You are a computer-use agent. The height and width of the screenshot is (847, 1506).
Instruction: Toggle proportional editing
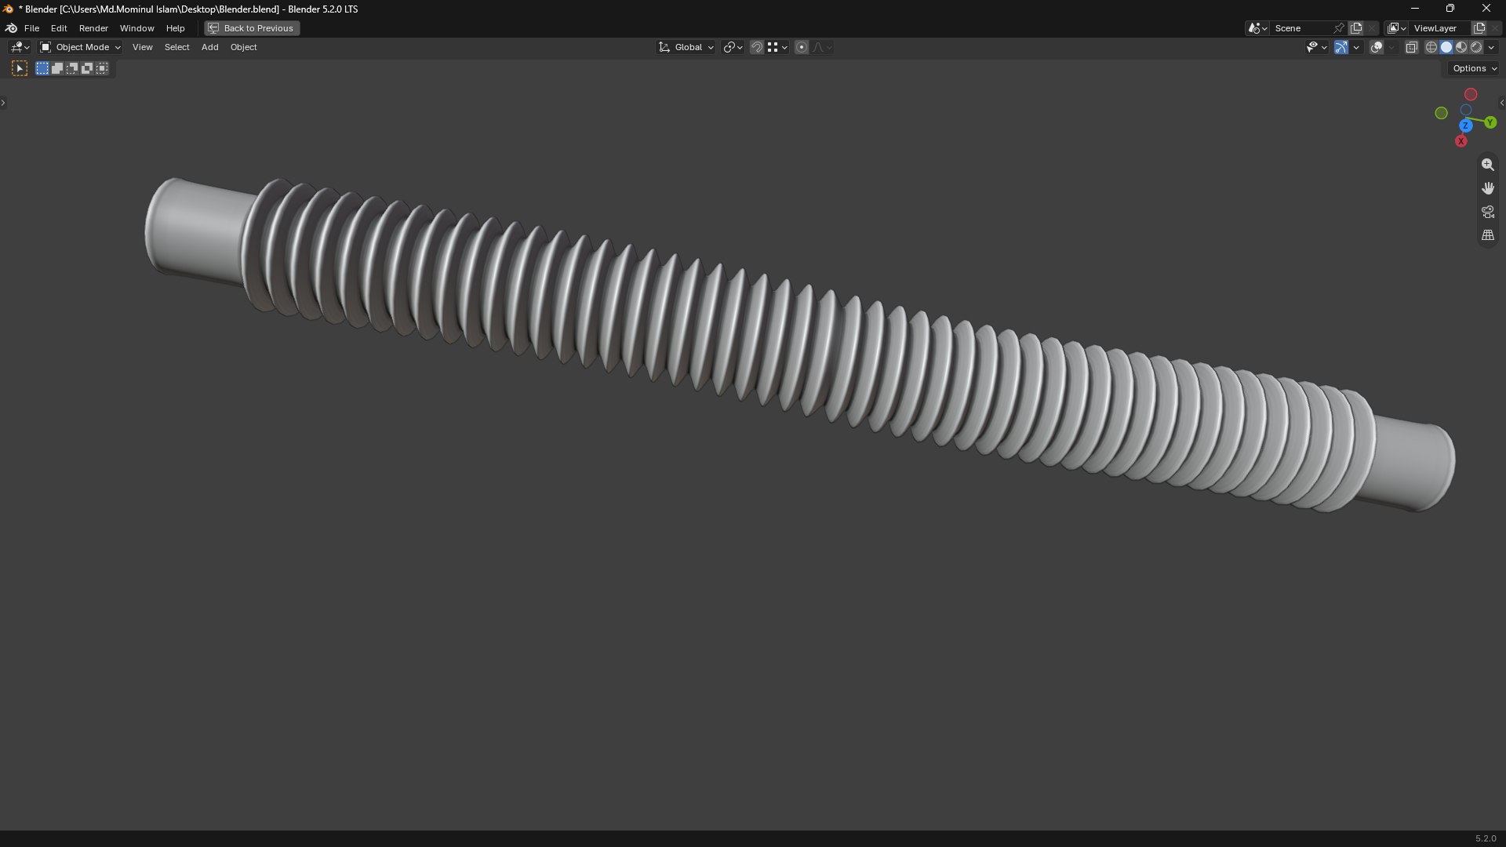click(802, 47)
